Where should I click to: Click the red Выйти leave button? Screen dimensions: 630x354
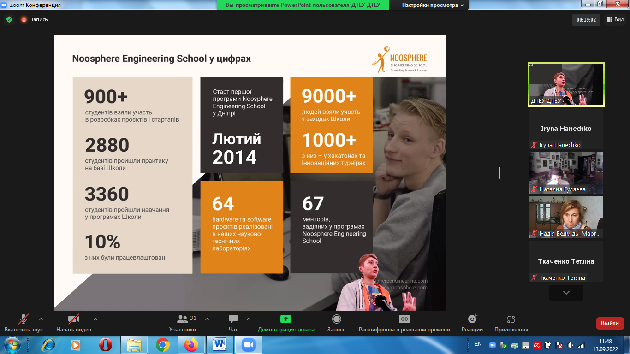pyautogui.click(x=610, y=323)
